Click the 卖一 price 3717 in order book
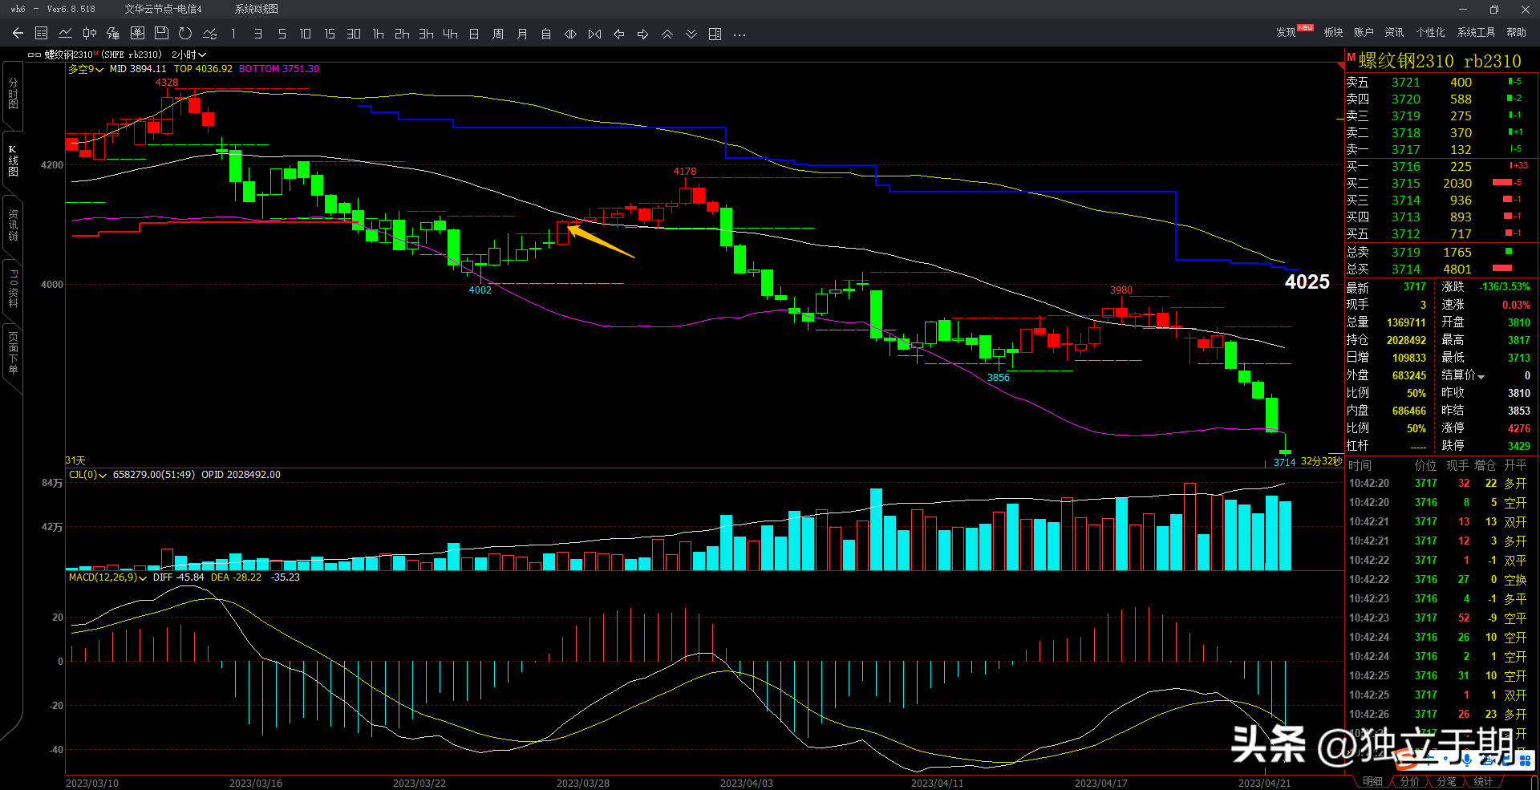Viewport: 1540px width, 790px height. [x=1405, y=150]
